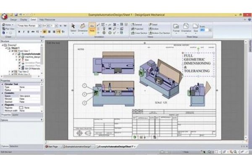Open the sheet Orientation tool
This screenshot has height=168, width=252.
[x=186, y=28]
